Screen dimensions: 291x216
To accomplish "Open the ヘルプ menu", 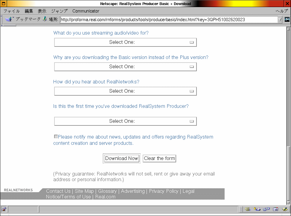I will coord(281,11).
